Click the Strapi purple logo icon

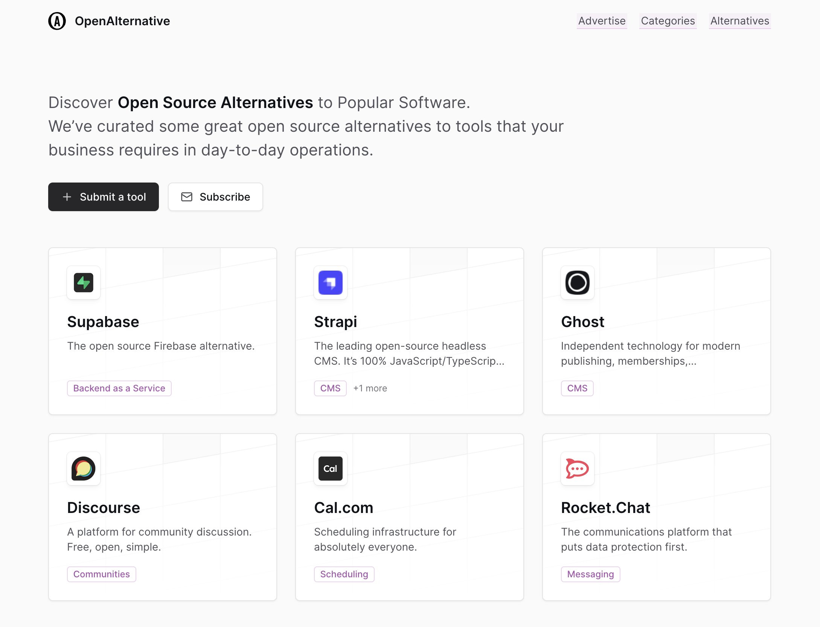(330, 283)
